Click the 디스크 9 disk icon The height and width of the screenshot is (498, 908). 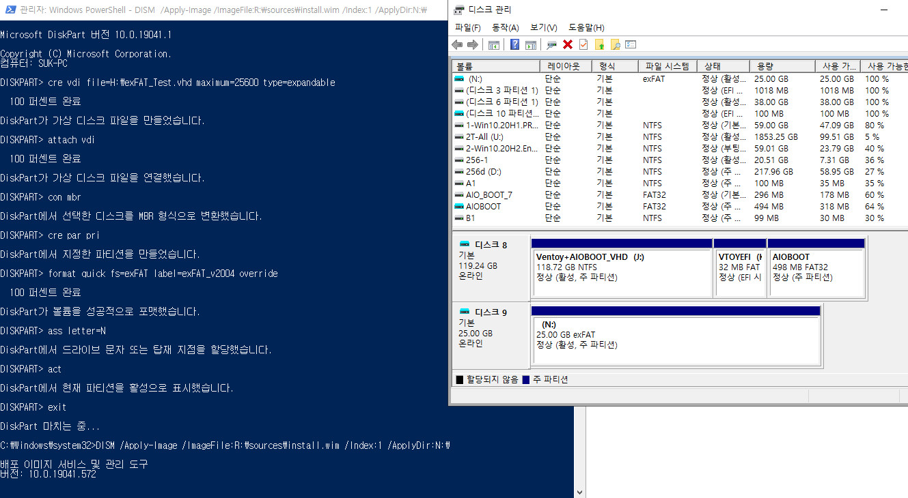coord(465,312)
